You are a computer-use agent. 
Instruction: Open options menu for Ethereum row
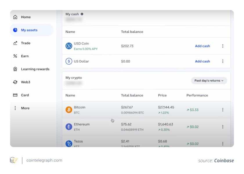(x=223, y=126)
